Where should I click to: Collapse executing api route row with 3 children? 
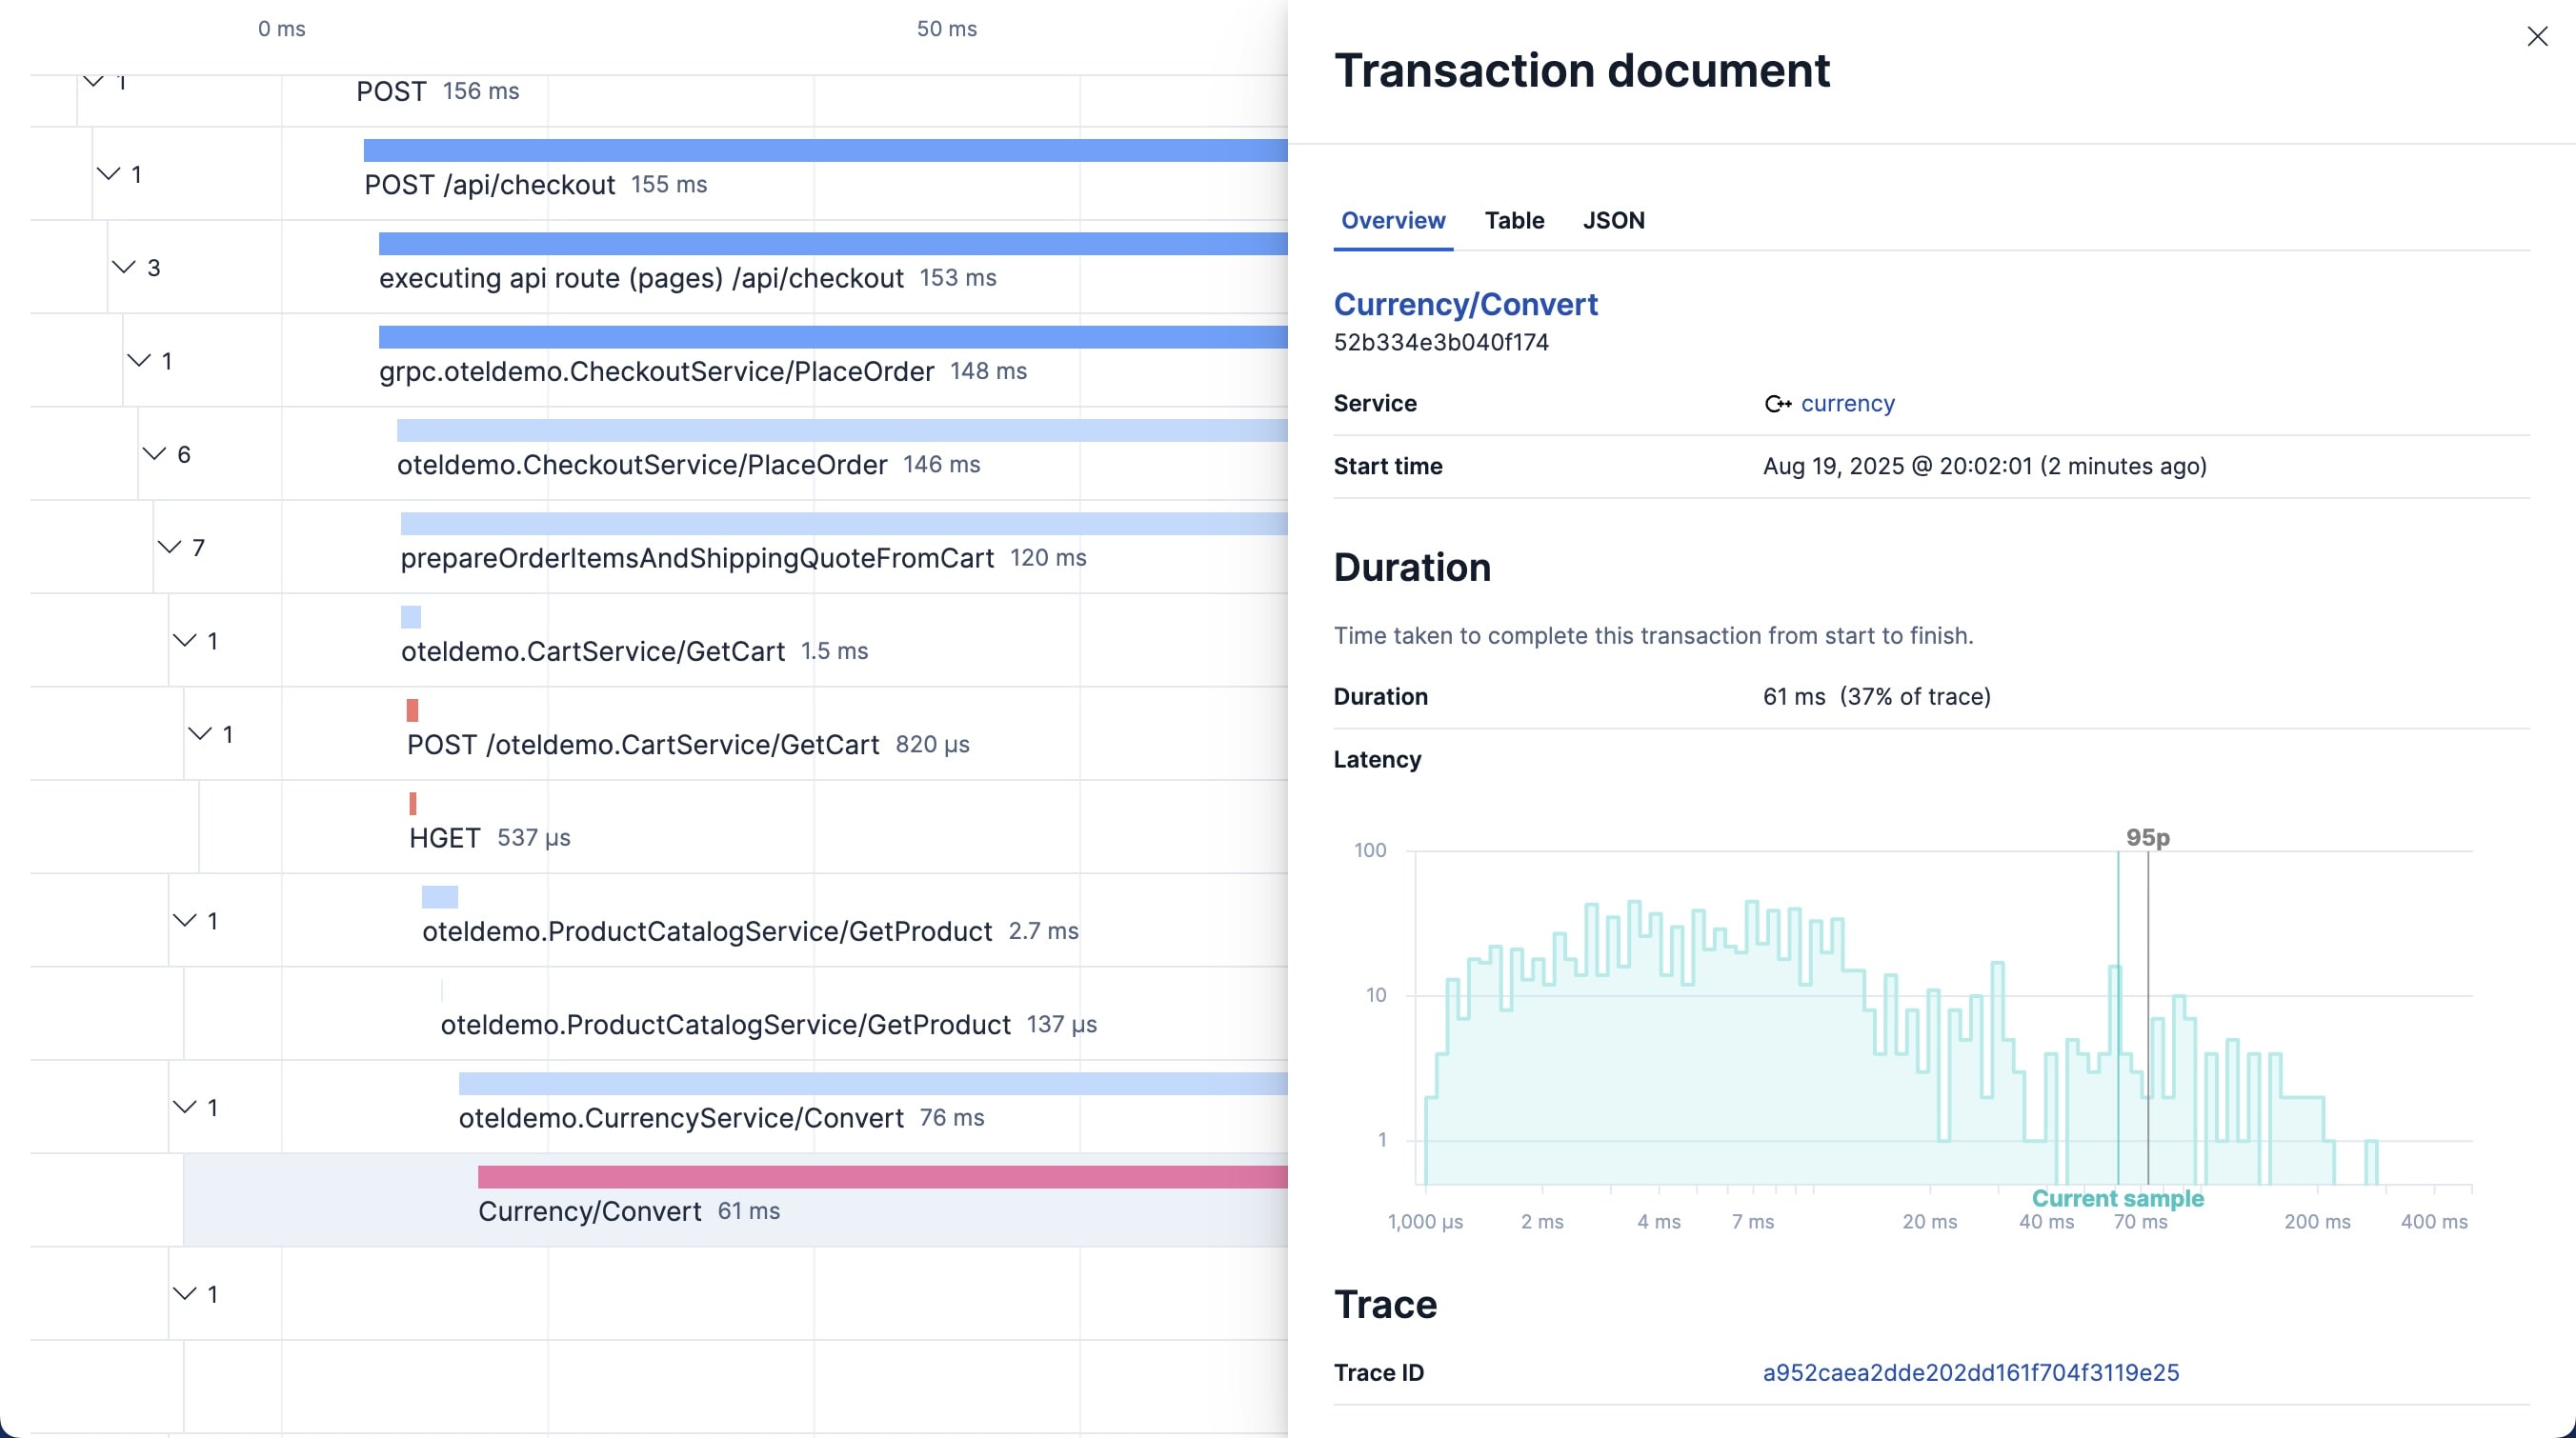[124, 267]
